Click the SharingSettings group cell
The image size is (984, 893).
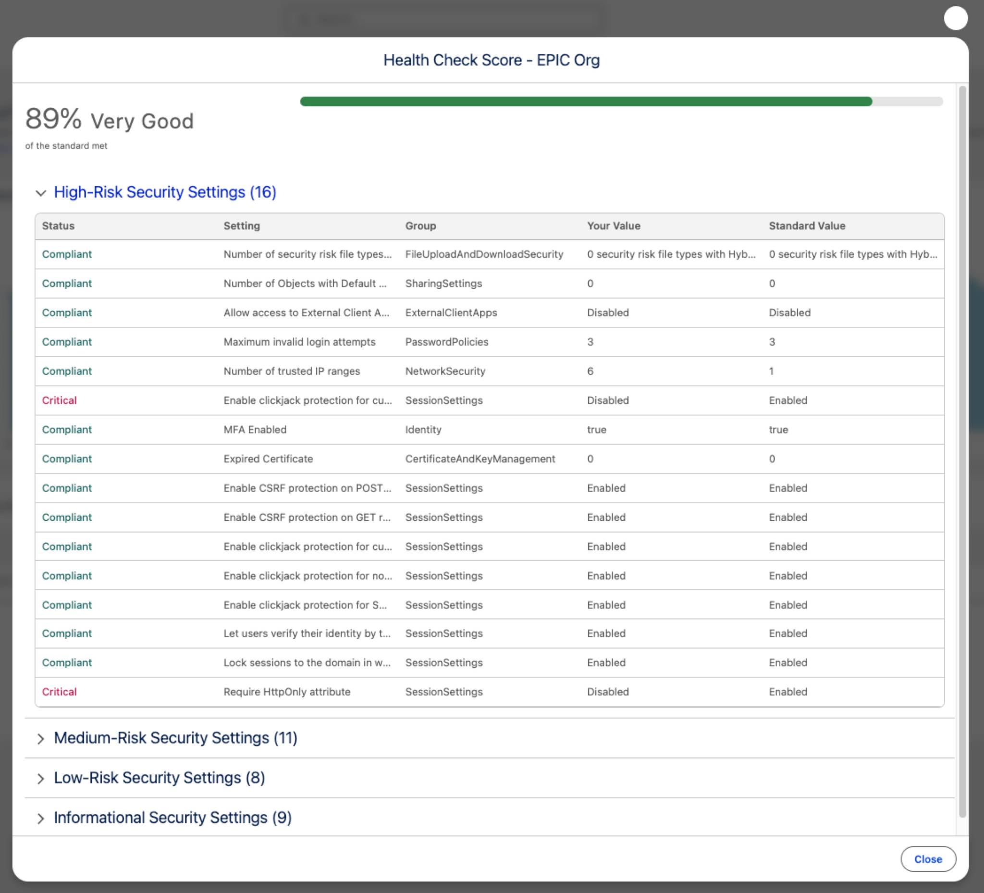pos(443,283)
